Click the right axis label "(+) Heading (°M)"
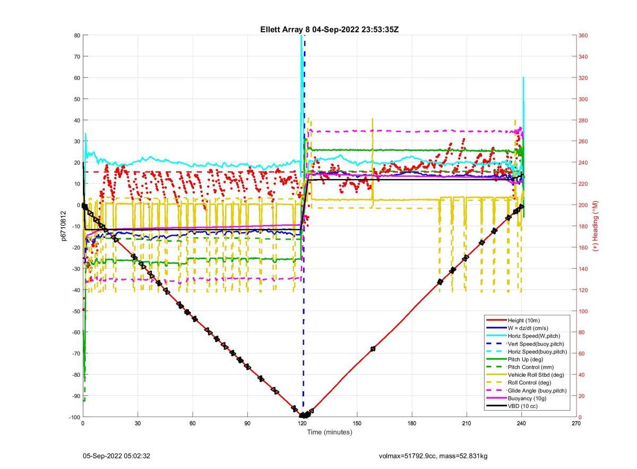 [x=595, y=226]
